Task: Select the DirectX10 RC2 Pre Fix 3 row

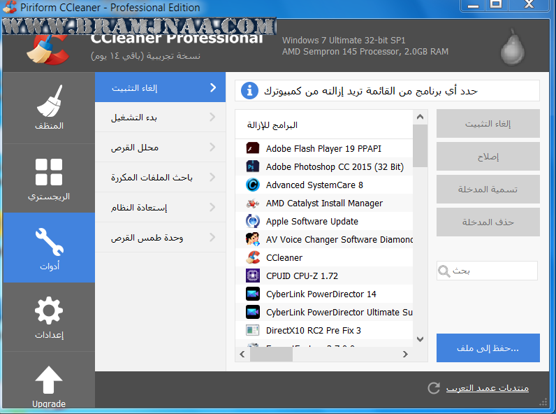Action: click(324, 330)
